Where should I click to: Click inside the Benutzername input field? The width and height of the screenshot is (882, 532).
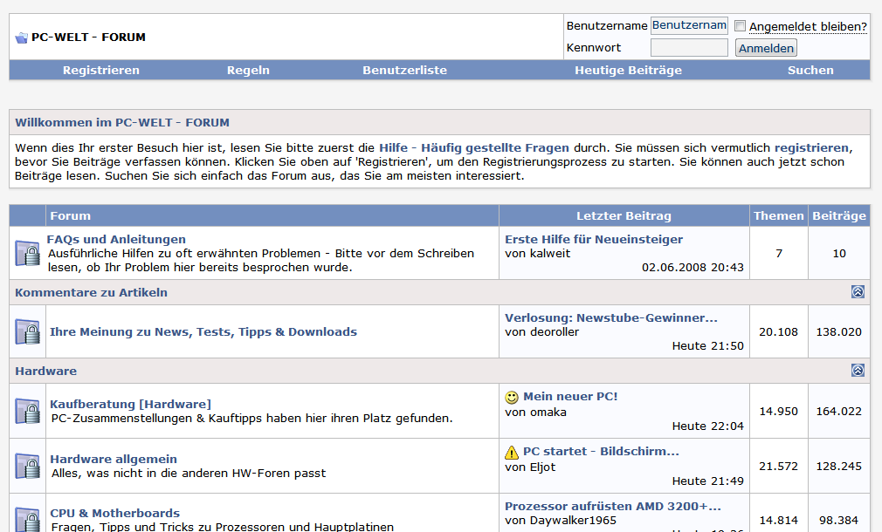[x=689, y=25]
